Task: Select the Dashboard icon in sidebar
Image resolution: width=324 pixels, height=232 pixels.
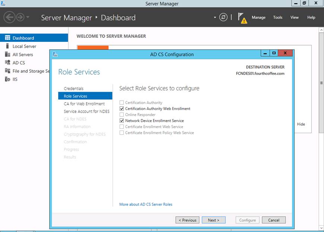Action: 7,38
